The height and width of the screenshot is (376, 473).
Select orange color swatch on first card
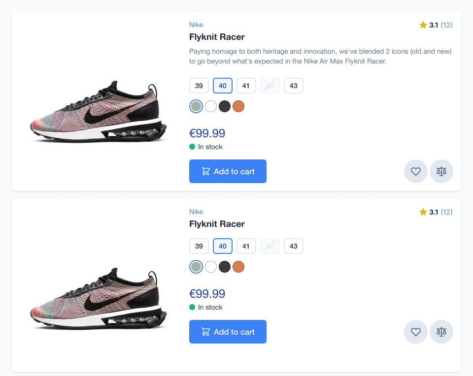(x=238, y=106)
